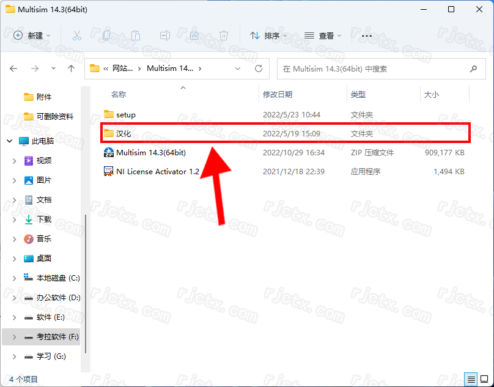
Task: Select the 汉化 folder
Action: pos(123,133)
